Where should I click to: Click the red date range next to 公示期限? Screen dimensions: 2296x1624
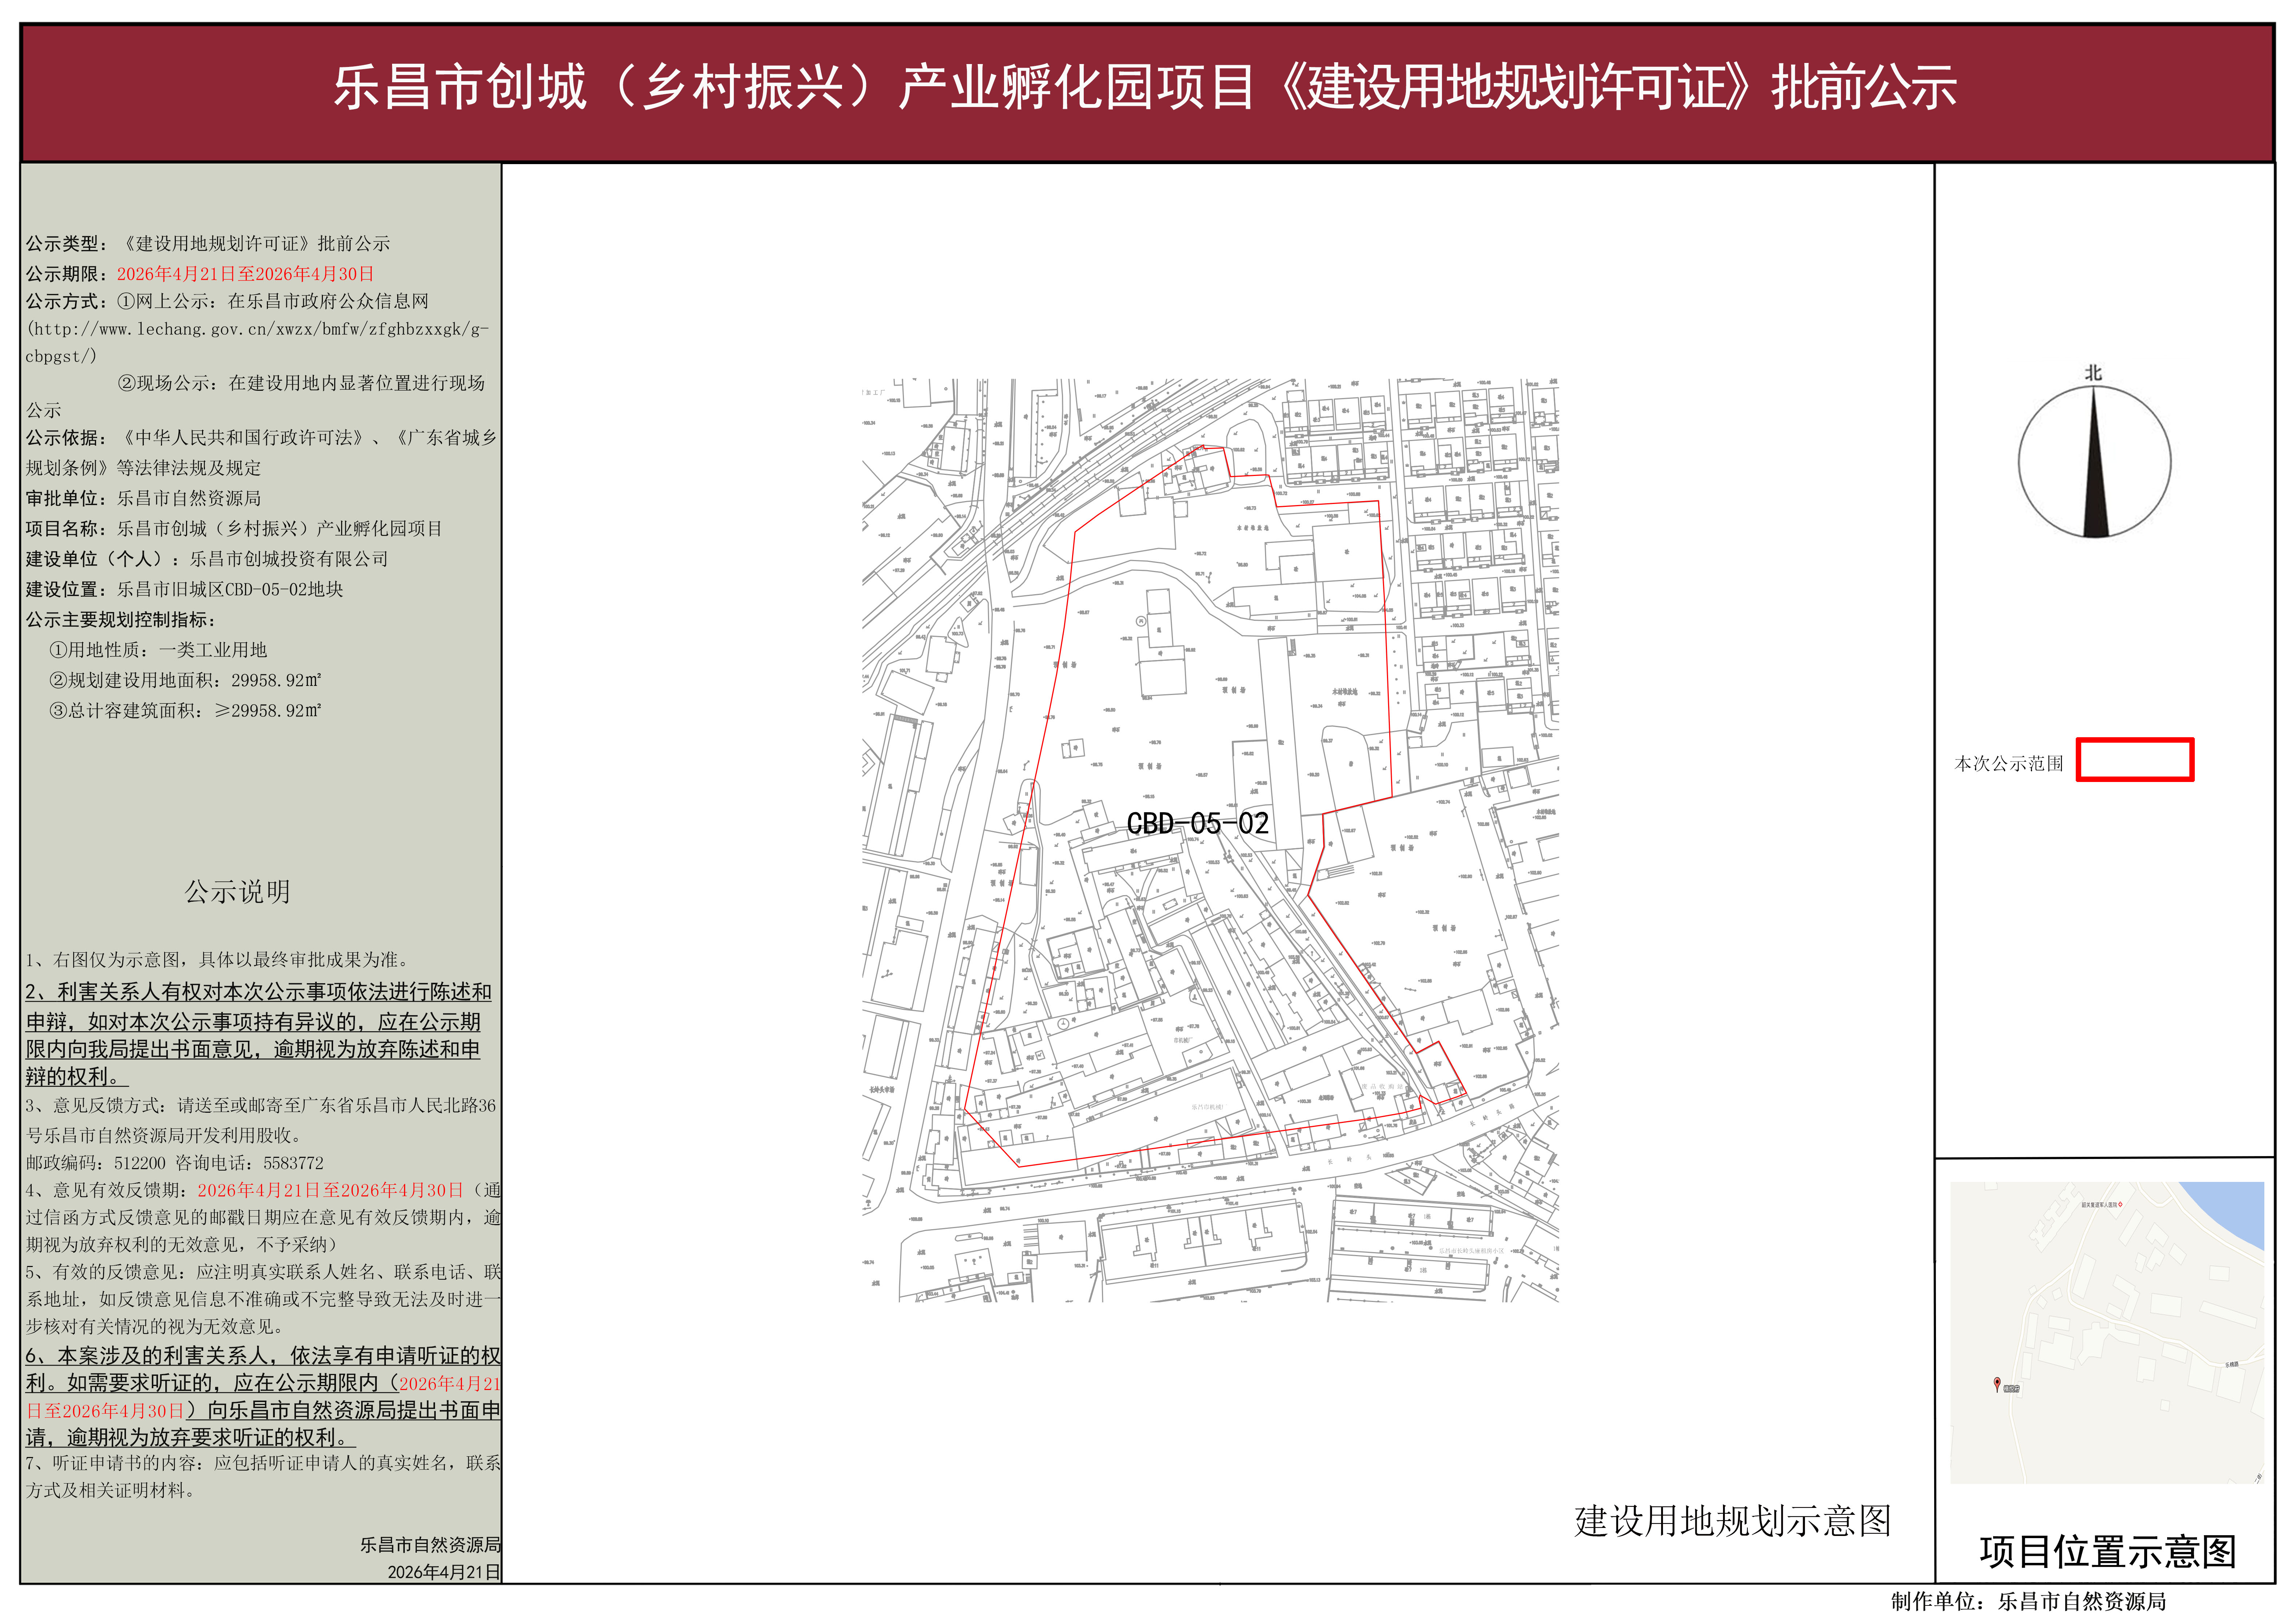[245, 274]
